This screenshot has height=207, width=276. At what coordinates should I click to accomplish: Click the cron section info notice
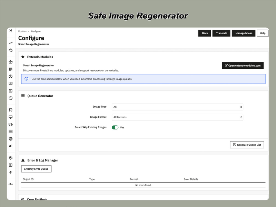tap(143, 79)
